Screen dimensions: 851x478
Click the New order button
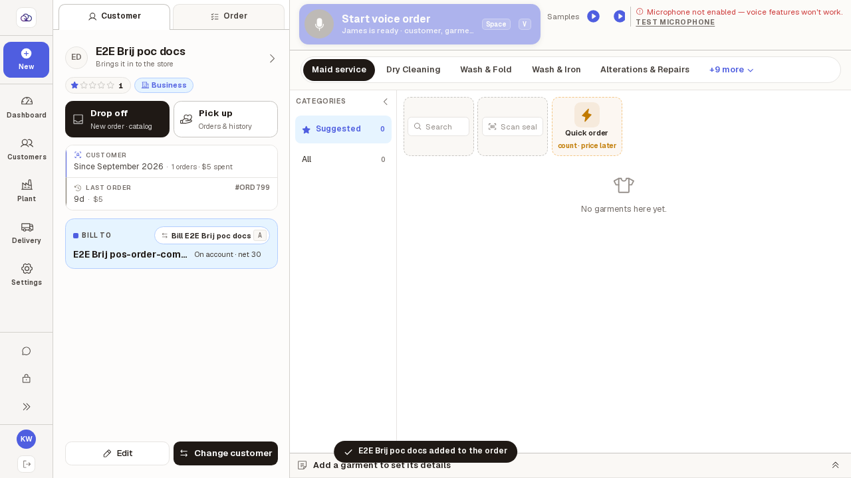[26, 60]
